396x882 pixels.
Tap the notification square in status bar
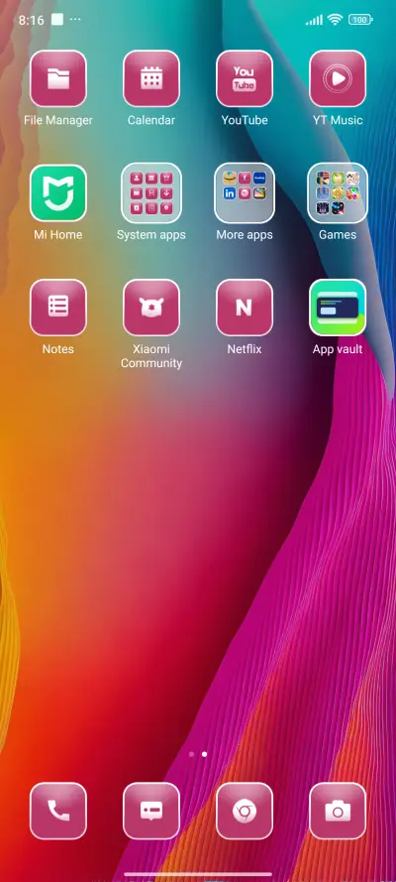coord(57,20)
